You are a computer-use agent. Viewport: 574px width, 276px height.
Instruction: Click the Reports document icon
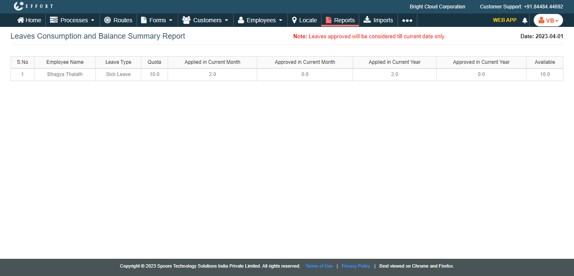pos(329,20)
